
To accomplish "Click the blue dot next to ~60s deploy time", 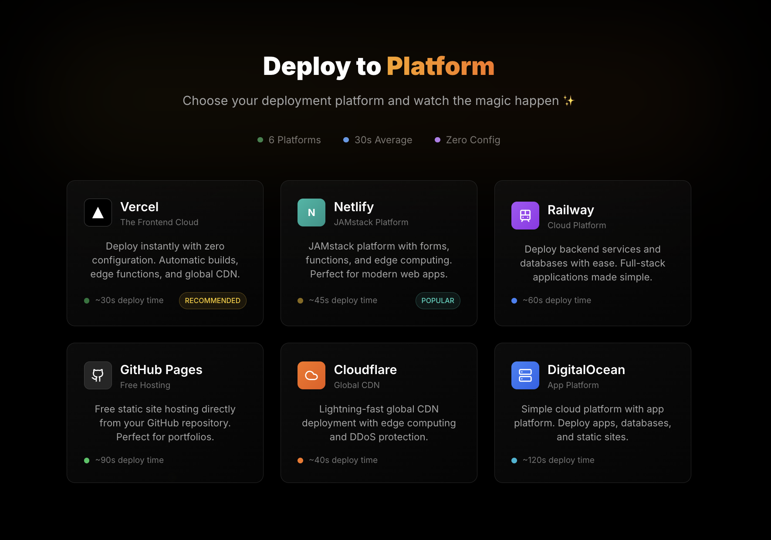I will coord(514,300).
